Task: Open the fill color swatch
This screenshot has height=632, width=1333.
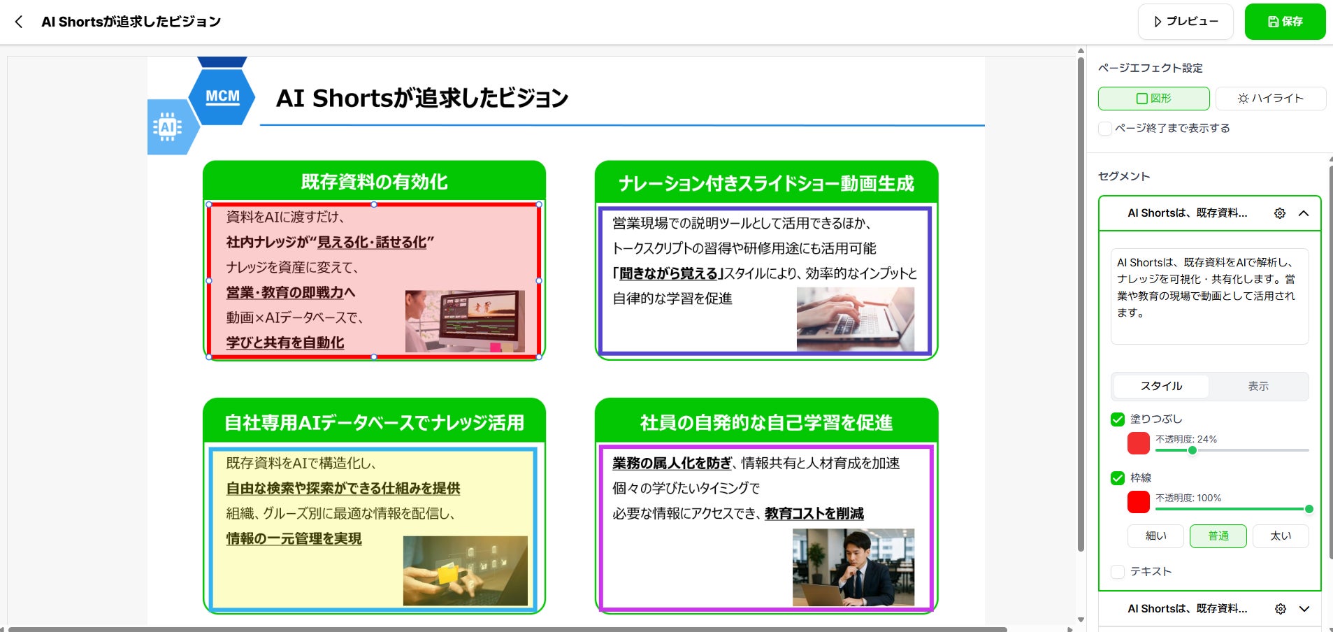Action: (x=1139, y=443)
